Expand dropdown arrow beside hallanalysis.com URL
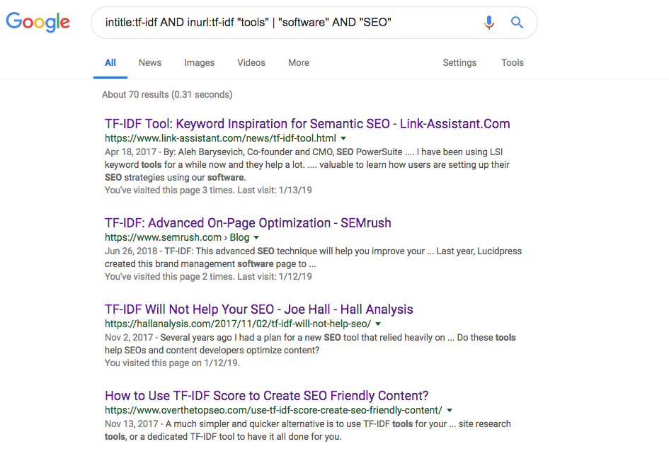 tap(379, 324)
